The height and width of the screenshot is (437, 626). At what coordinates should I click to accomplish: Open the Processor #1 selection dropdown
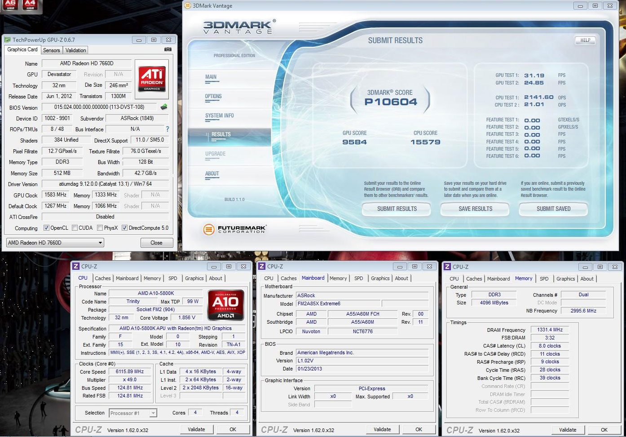pos(133,413)
